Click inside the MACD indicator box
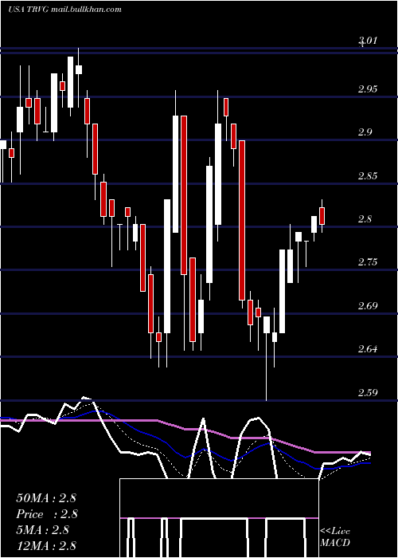The image size is (398, 558). (x=219, y=518)
